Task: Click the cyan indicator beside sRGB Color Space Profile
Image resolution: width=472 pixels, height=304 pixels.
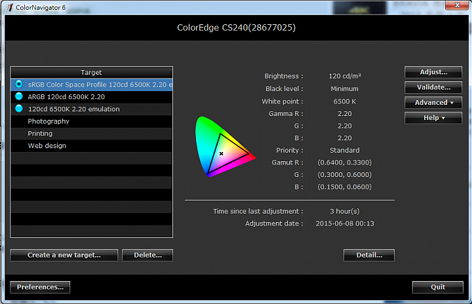Action: pyautogui.click(x=19, y=85)
